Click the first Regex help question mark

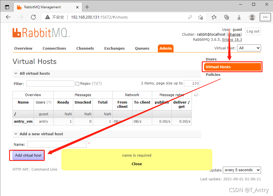(x=94, y=84)
